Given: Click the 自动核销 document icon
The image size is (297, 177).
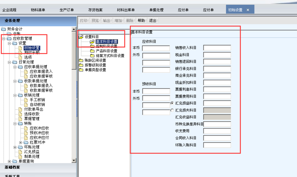Looking at the screenshot, I should [26, 104].
